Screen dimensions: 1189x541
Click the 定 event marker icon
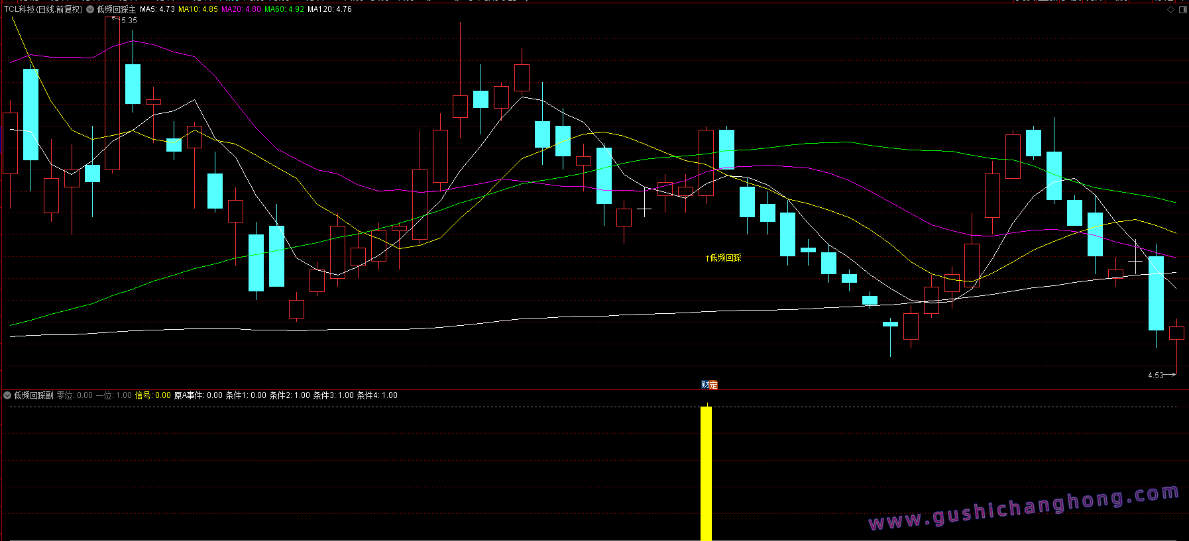pos(713,385)
